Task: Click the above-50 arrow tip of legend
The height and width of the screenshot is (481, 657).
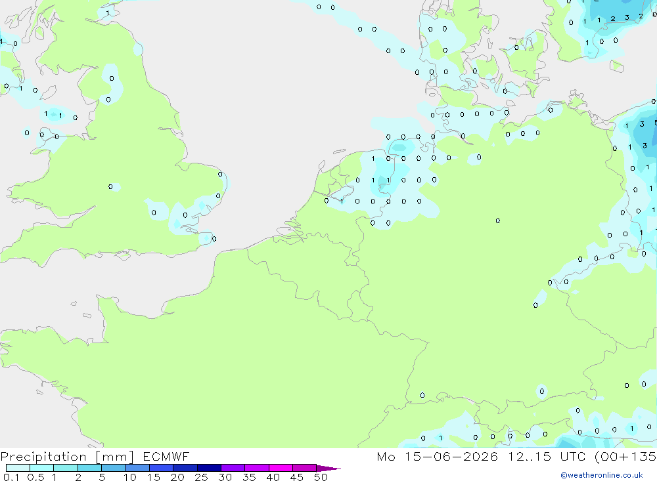Action: click(328, 469)
